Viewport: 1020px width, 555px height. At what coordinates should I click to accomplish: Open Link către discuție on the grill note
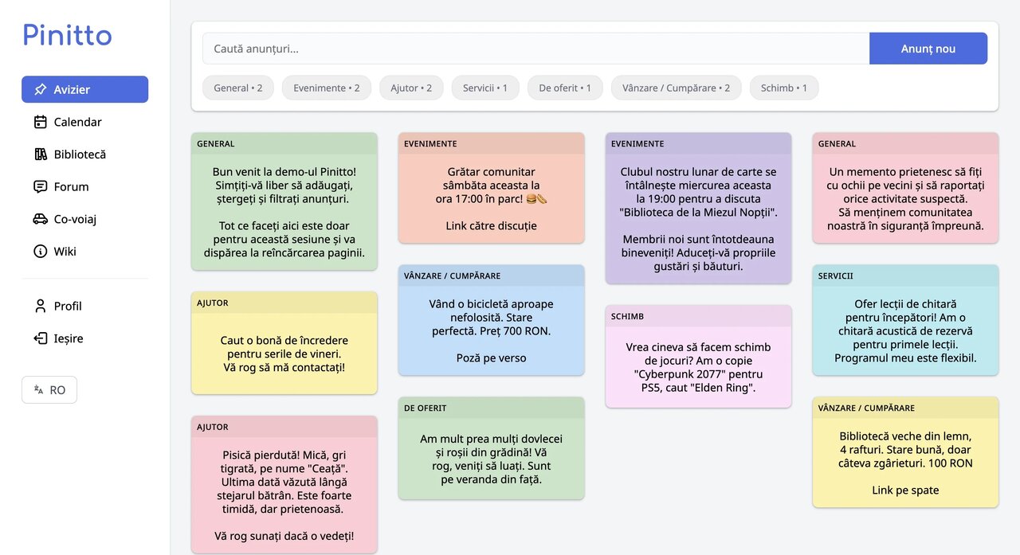click(491, 225)
